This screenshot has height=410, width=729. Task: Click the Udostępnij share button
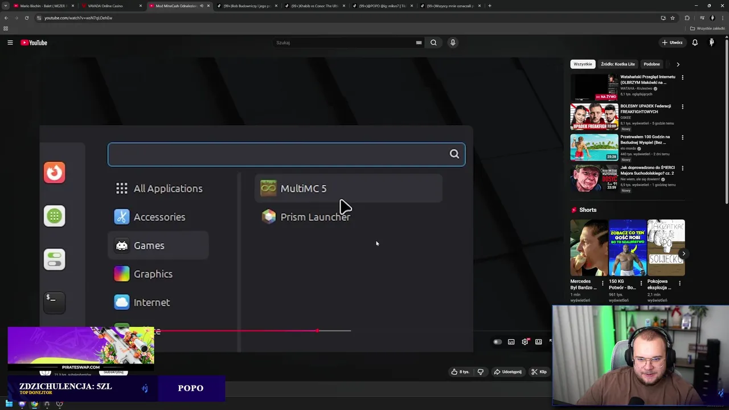point(507,372)
